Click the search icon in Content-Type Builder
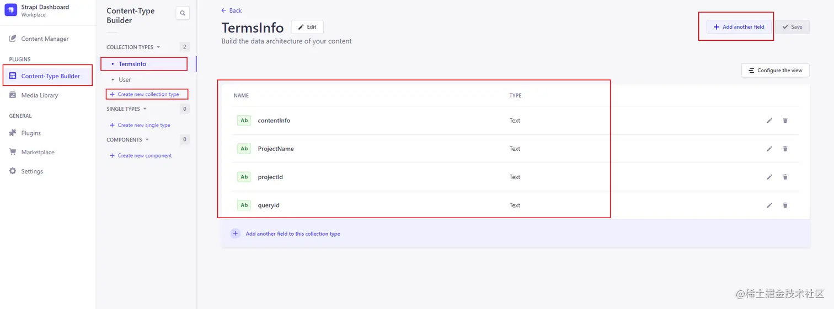The width and height of the screenshot is (834, 309). (x=183, y=13)
